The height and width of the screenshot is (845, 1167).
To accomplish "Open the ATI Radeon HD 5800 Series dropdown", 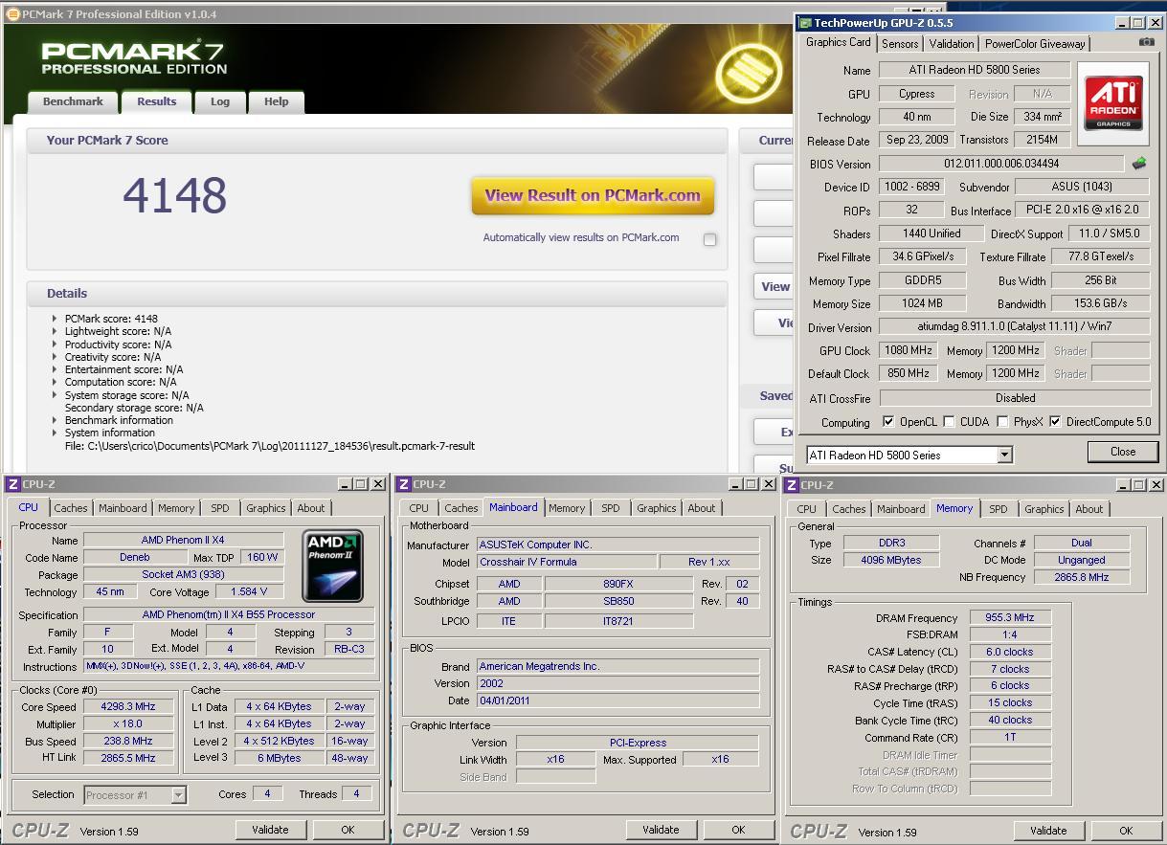I will 1004,456.
